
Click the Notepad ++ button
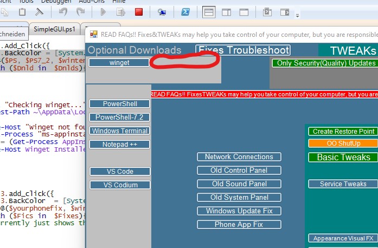point(120,145)
